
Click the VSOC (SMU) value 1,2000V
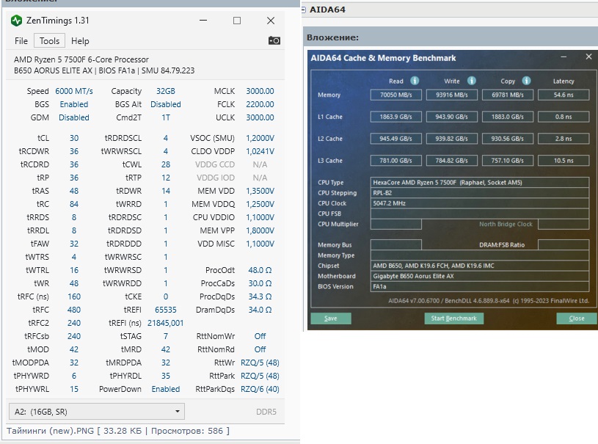(260, 138)
